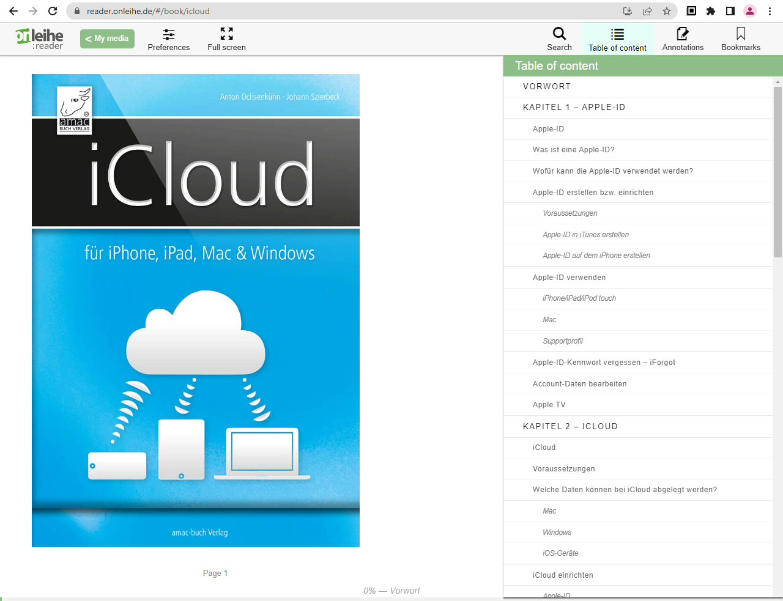
Task: Toggle the Table of content panel
Action: 617,39
